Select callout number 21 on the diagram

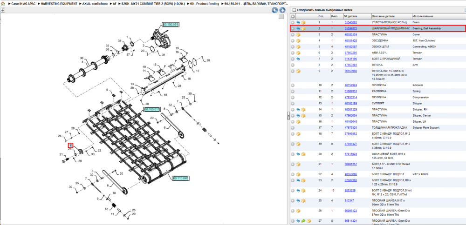coord(61,154)
